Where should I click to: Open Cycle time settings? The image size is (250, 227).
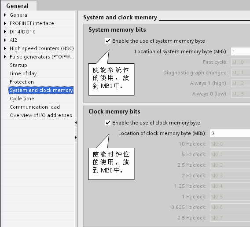coord(22,99)
